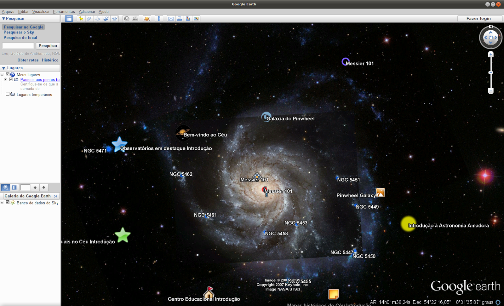Click the blue star Observatórios placemark
Image resolution: width=504 pixels, height=306 pixels.
click(119, 144)
